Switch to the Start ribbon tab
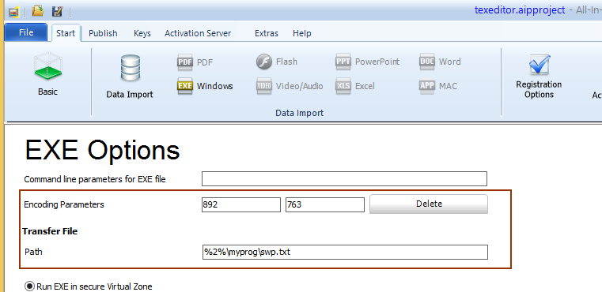 tap(66, 33)
